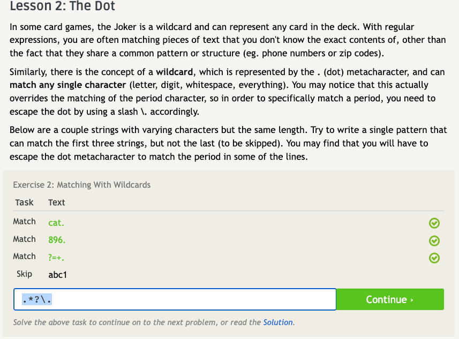The image size is (459, 339).
Task: Click the Skip task label
Action: click(x=25, y=274)
